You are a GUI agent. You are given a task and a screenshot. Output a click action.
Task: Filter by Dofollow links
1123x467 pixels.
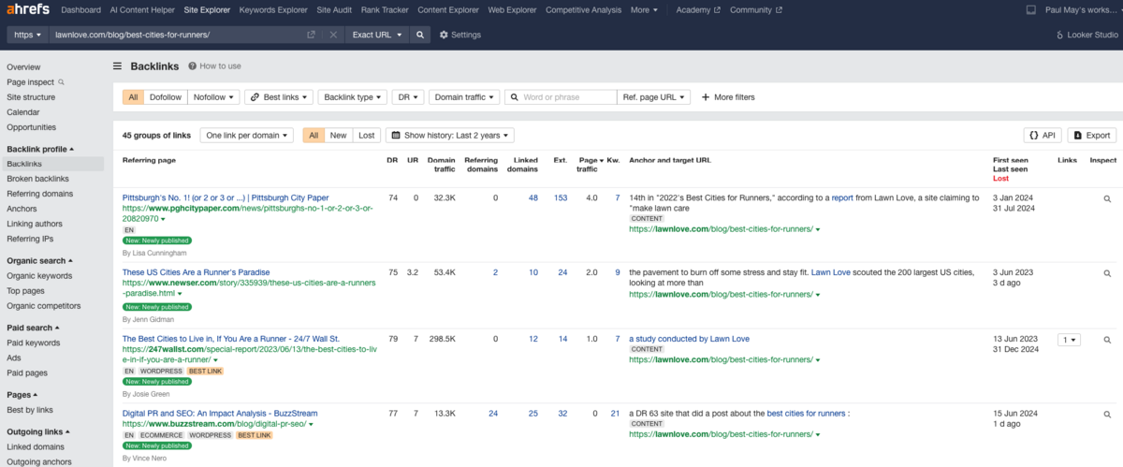166,97
